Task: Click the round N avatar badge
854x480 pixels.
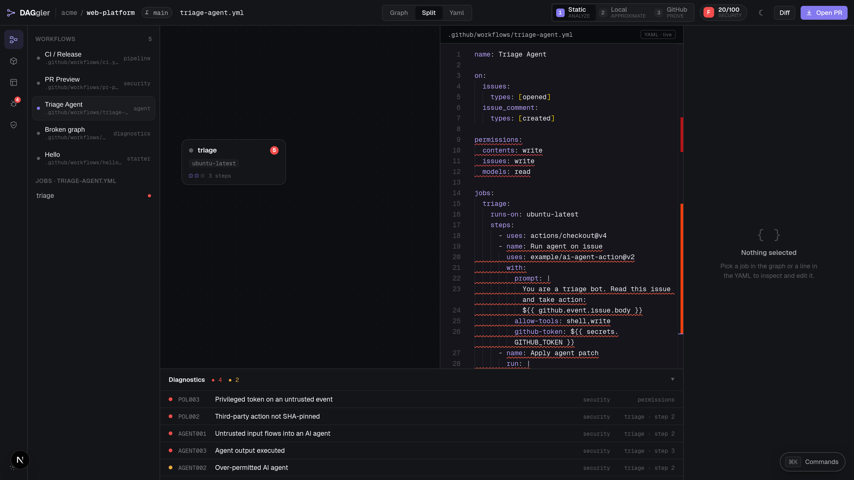Action: pyautogui.click(x=20, y=460)
